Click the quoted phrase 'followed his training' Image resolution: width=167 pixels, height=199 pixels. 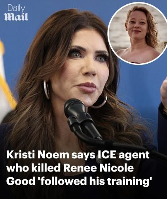95,181
